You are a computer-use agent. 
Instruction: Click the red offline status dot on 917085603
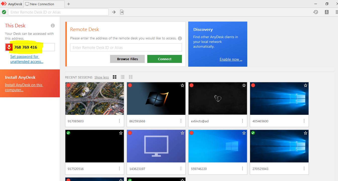click(x=68, y=85)
